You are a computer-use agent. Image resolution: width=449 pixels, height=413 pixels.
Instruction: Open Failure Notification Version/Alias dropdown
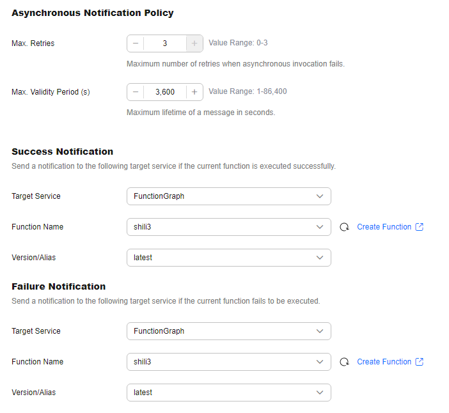click(x=229, y=393)
